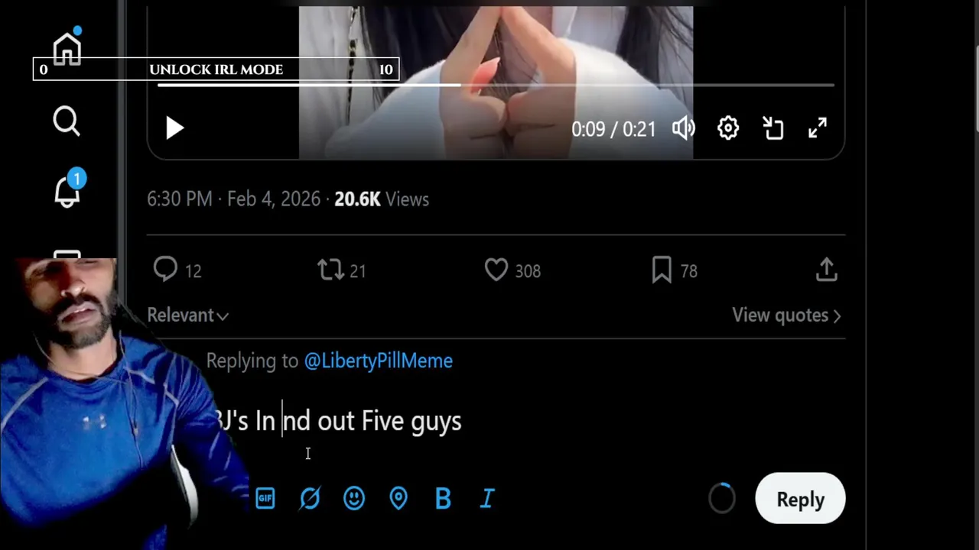Share the post via upload icon
The image size is (979, 550).
pos(827,270)
